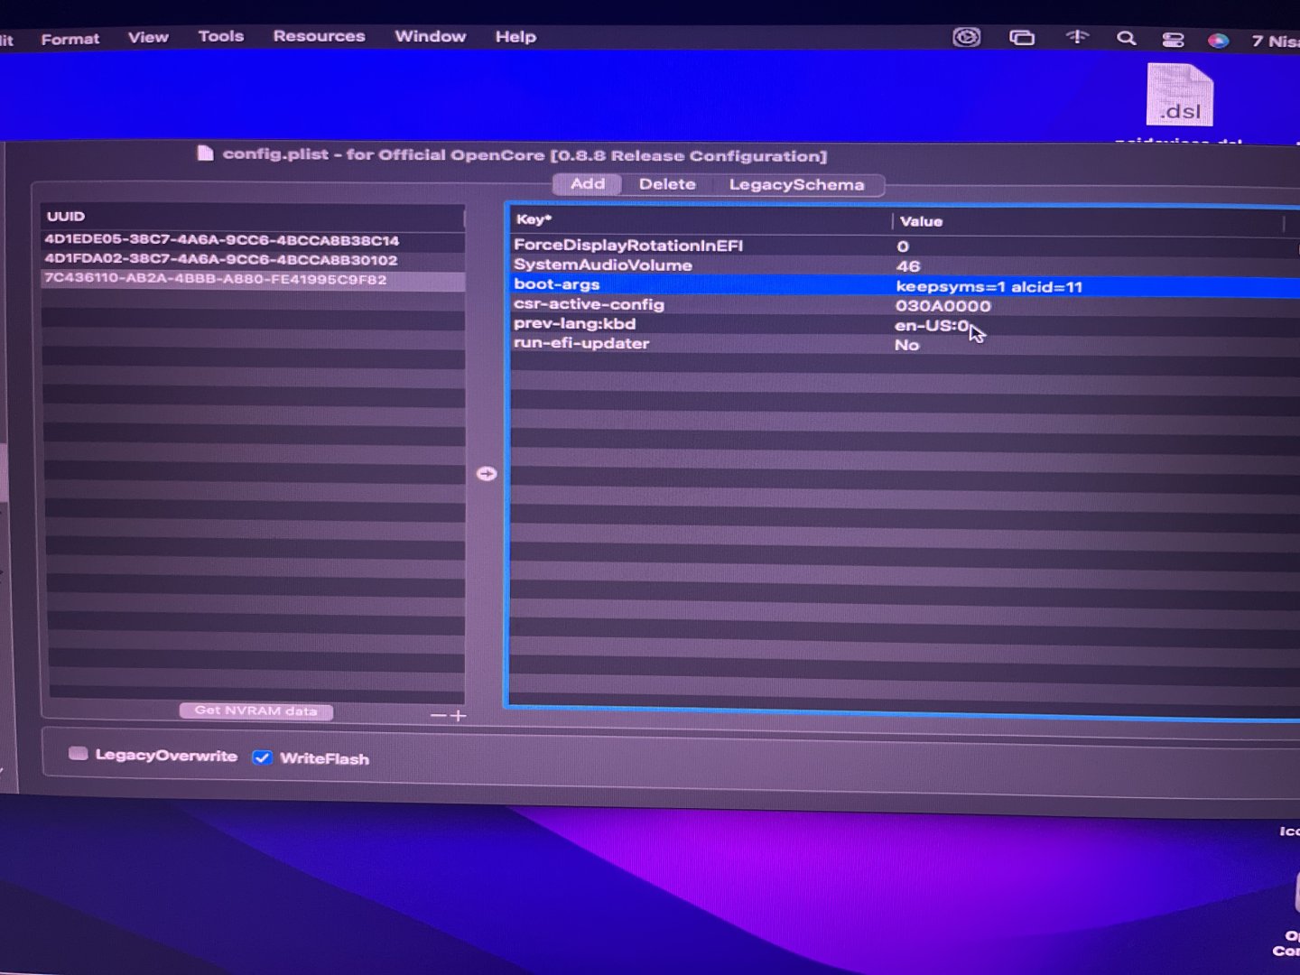Click the run-efi-updater value No

click(x=906, y=345)
